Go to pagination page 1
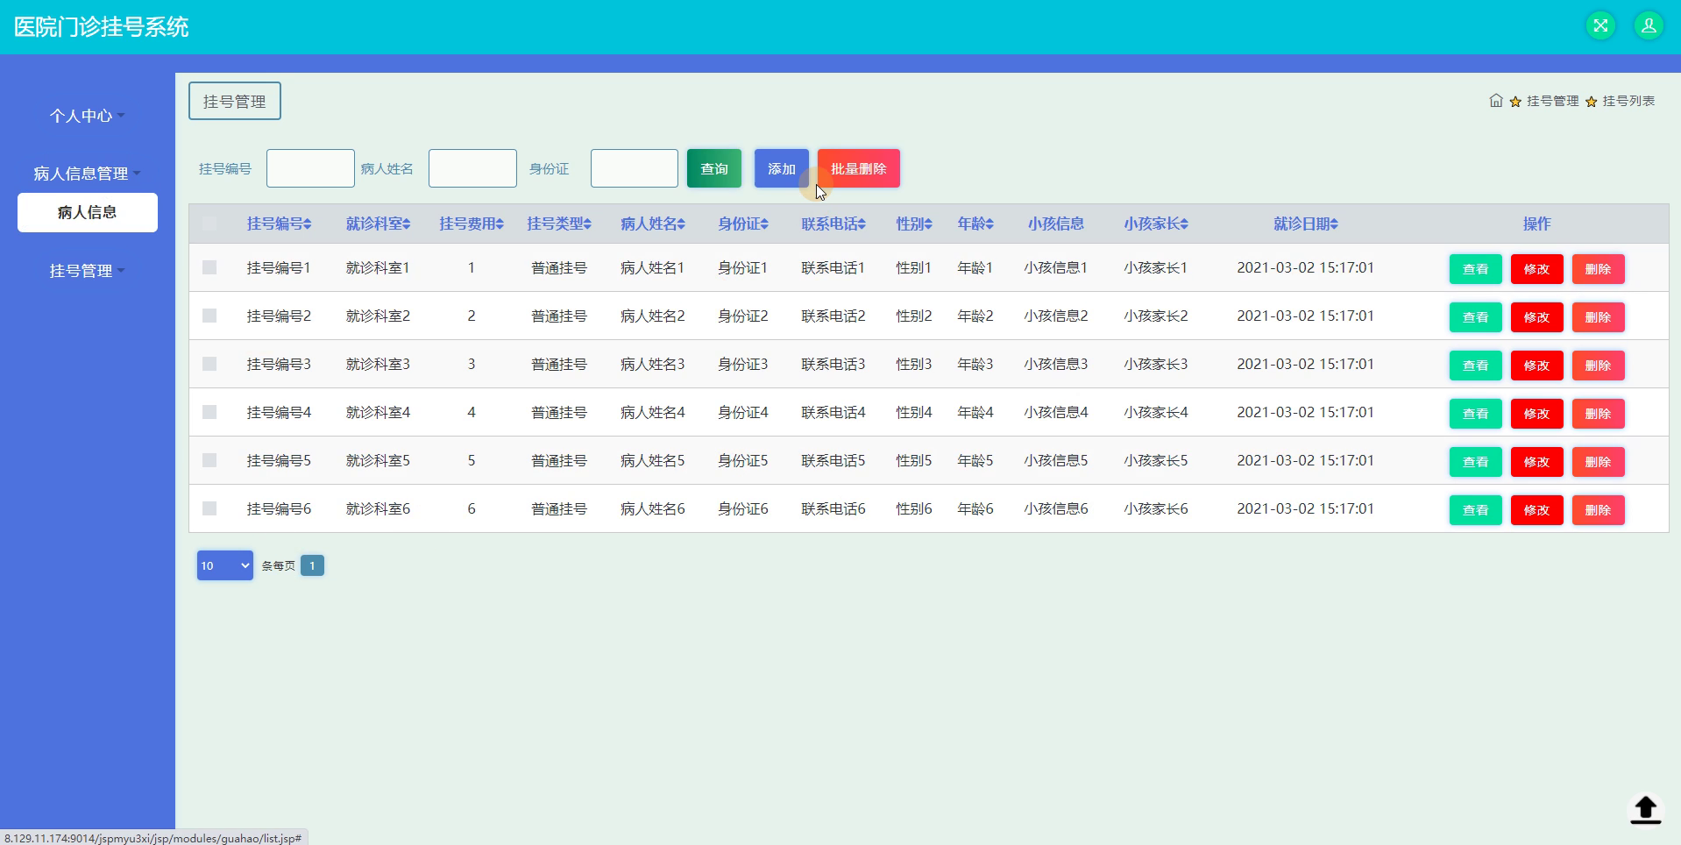This screenshot has height=845, width=1681. [312, 565]
